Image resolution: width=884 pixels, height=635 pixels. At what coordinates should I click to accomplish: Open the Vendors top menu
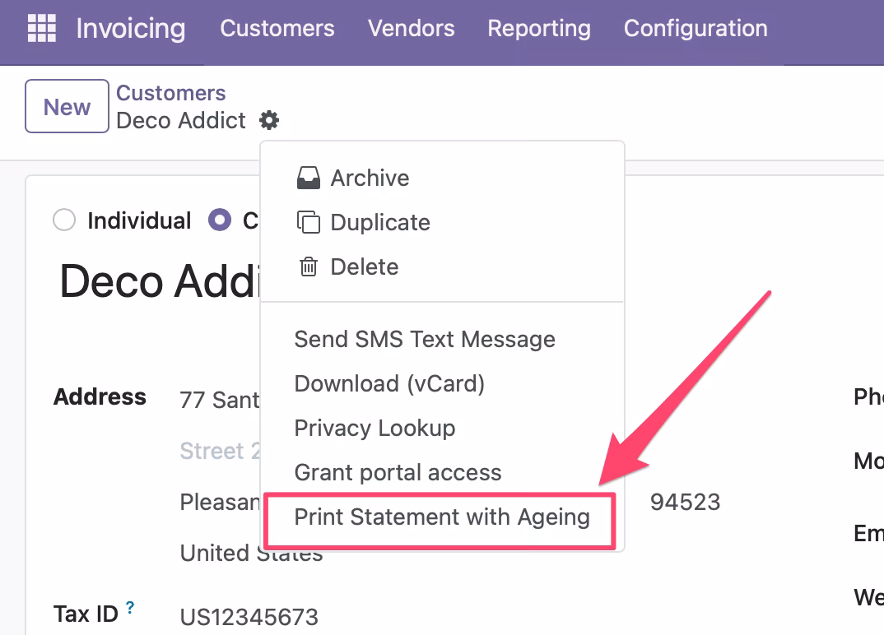411,28
